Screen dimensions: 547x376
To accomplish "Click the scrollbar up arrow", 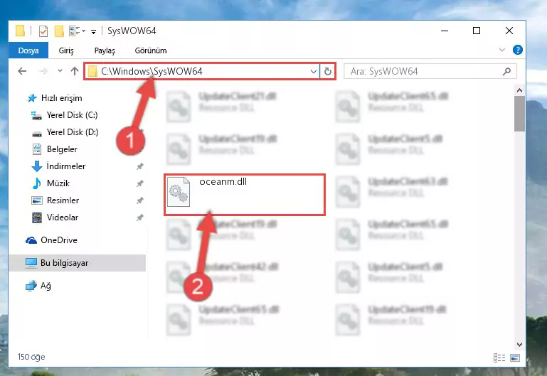I will coord(519,90).
